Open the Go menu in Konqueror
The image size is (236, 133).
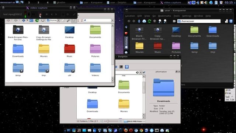(x=154, y=16)
